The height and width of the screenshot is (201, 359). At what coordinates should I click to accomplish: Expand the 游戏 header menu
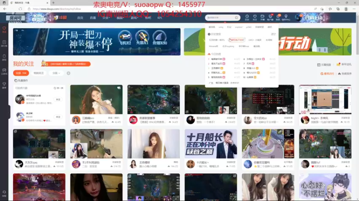point(134,18)
